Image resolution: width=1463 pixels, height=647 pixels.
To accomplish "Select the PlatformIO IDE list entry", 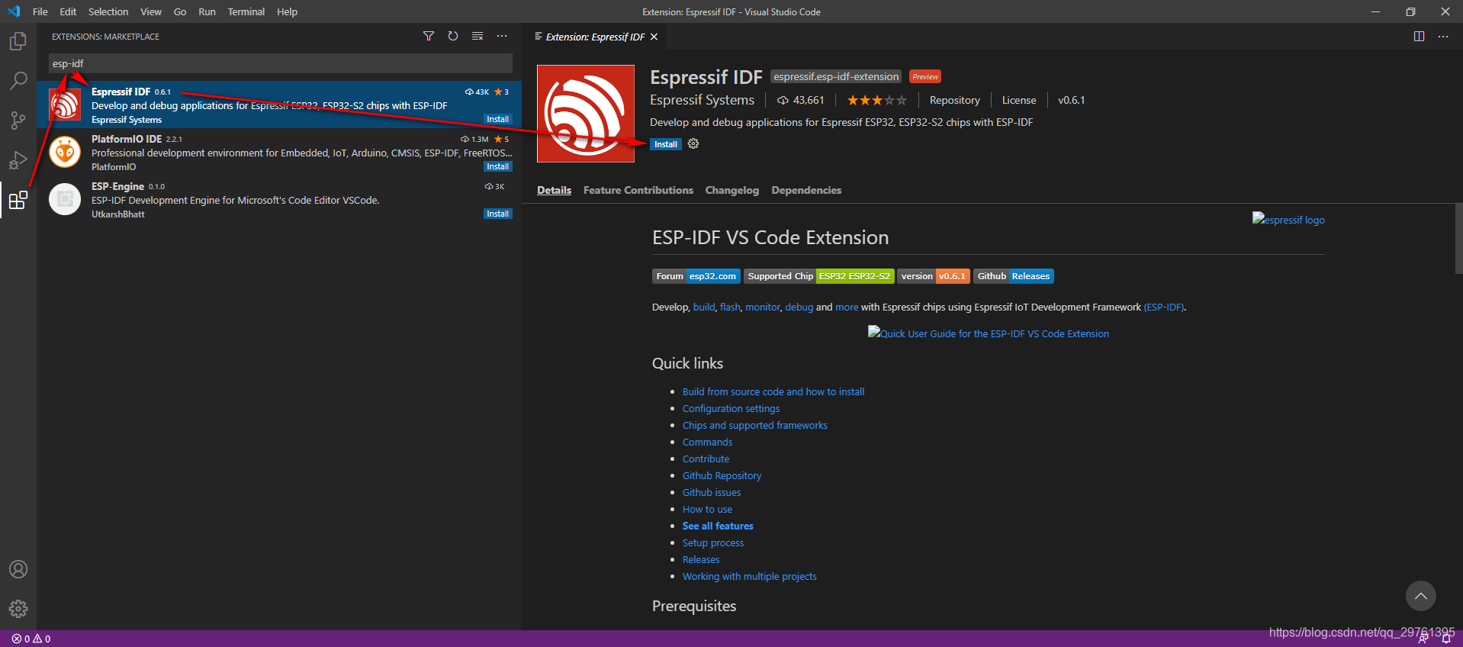I will coord(279,152).
